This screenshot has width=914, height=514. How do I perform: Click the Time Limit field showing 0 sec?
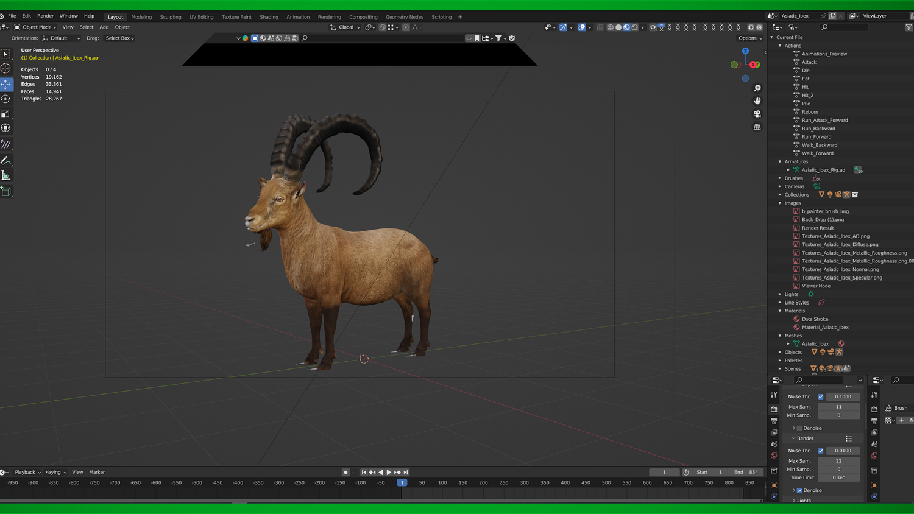point(839,477)
